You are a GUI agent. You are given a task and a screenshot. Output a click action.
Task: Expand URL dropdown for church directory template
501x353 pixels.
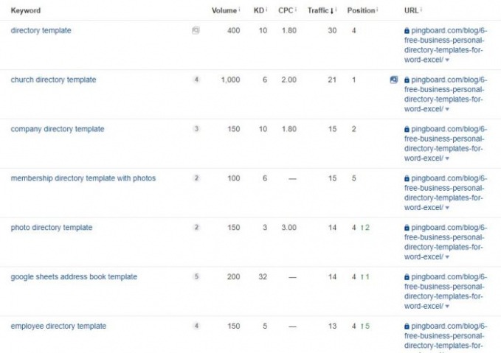coord(447,109)
